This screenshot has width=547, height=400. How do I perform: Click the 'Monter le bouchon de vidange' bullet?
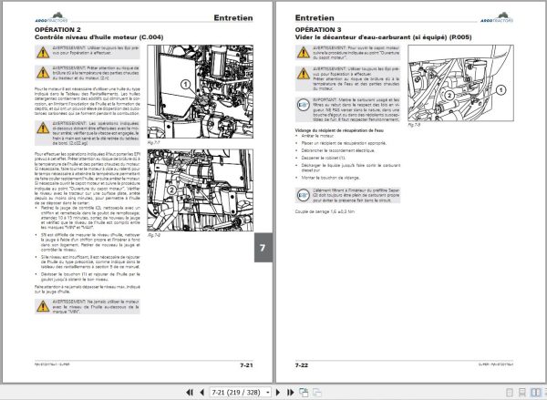[x=331, y=178]
